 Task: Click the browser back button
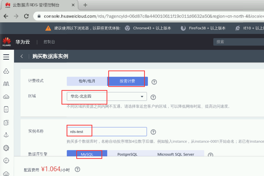6,16
